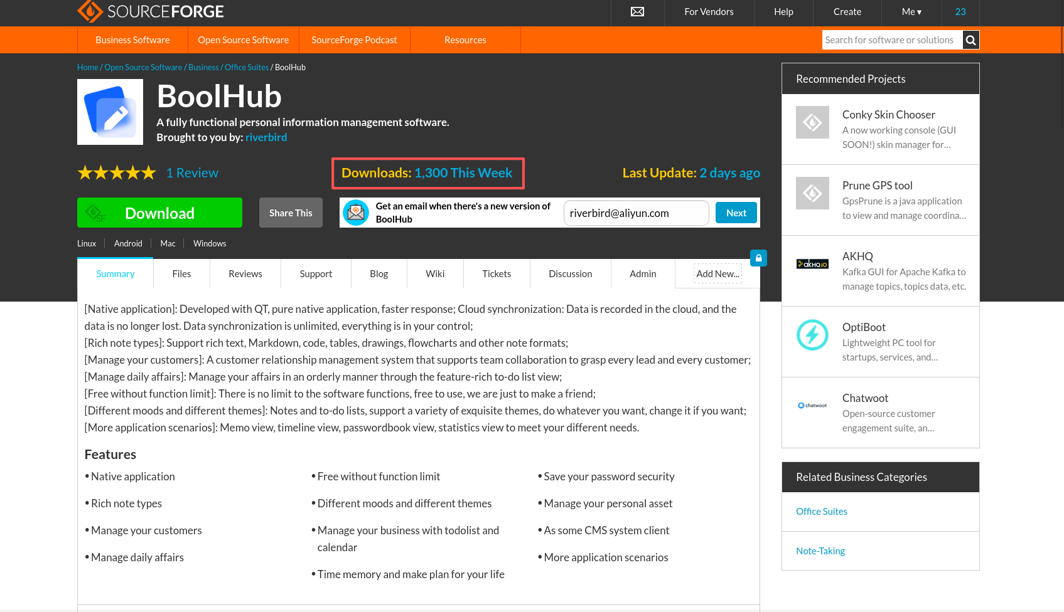Screen dimensions: 1064x612
Task: Open riverbird author profile link
Action: (x=266, y=137)
